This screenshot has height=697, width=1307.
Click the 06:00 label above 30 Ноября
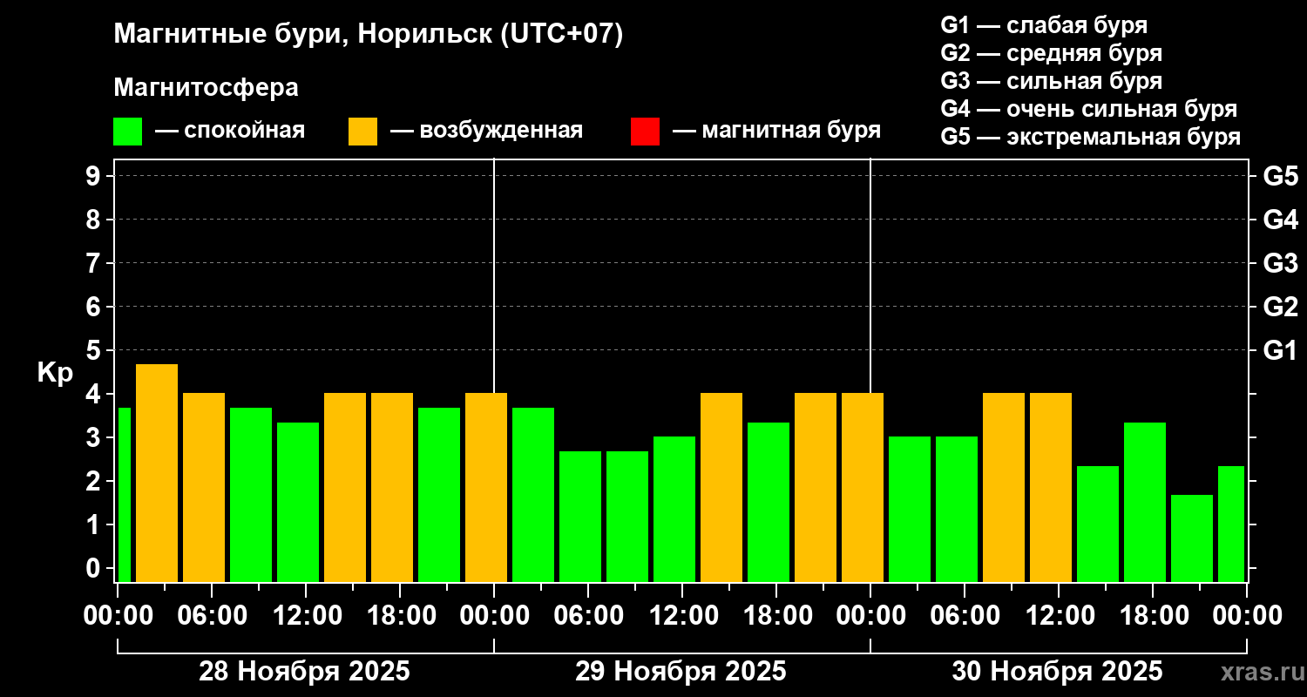965,616
